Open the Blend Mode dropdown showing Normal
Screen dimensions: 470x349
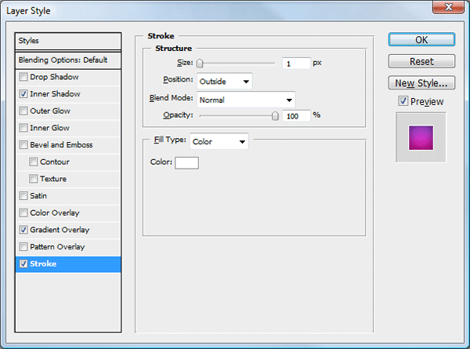click(x=246, y=100)
